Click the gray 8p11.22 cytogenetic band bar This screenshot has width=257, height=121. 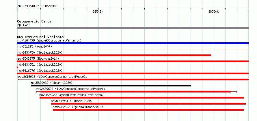pos(133,28)
